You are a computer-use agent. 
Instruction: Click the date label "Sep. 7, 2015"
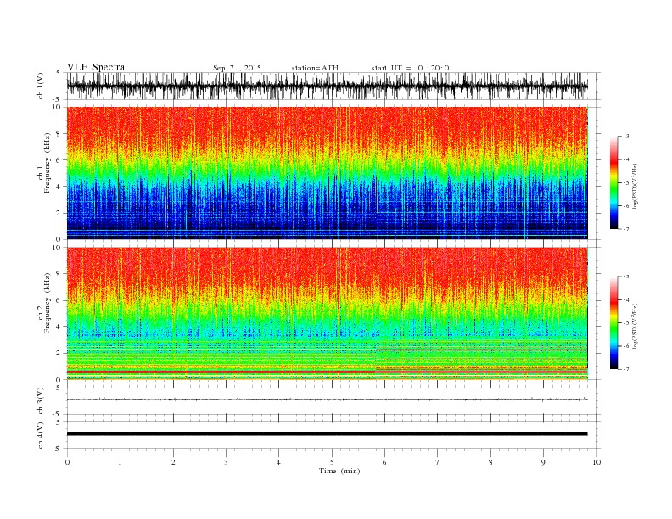(x=237, y=68)
